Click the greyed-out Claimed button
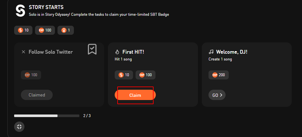 pyautogui.click(x=37, y=95)
